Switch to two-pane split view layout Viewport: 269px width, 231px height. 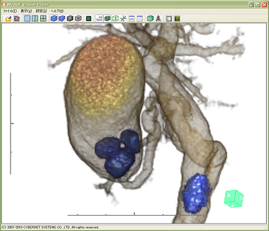click(x=35, y=19)
